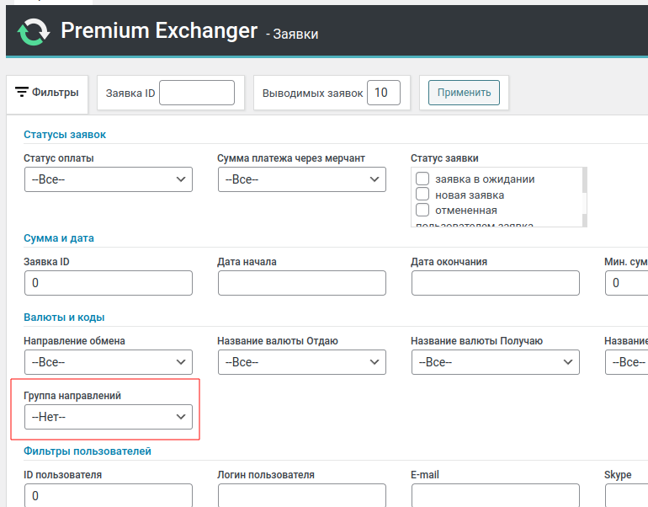Open the Статус оплаты dropdown
The height and width of the screenshot is (507, 648).
pos(109,179)
